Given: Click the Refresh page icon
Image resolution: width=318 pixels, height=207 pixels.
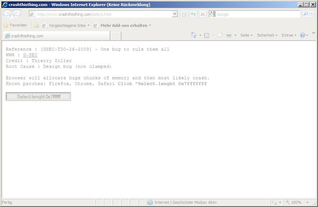Looking at the screenshot, I should pos(193,14).
